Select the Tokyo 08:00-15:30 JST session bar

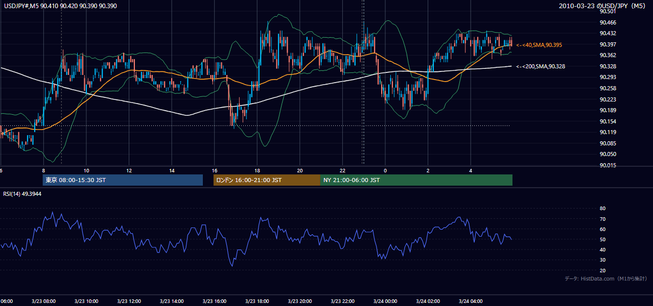click(123, 180)
